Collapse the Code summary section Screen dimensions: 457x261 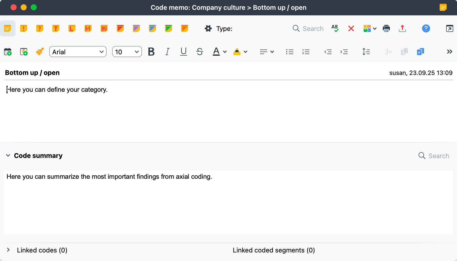click(x=8, y=156)
